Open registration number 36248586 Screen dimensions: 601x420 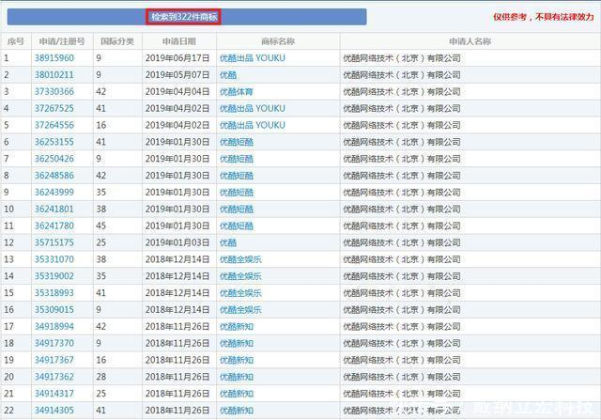coord(54,176)
